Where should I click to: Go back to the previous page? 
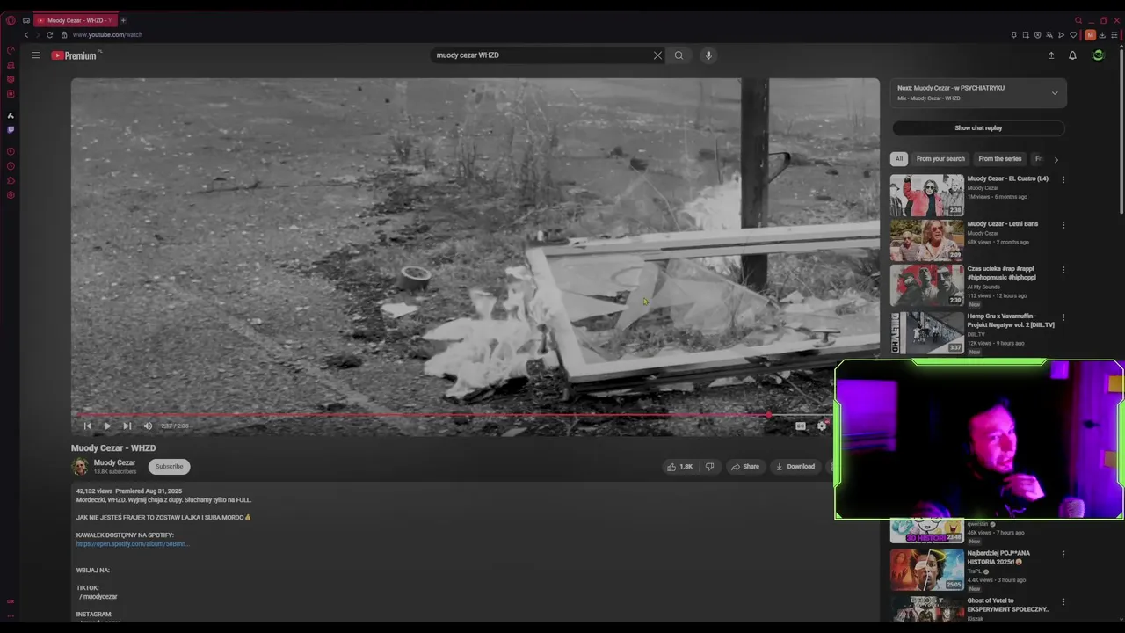(x=26, y=34)
